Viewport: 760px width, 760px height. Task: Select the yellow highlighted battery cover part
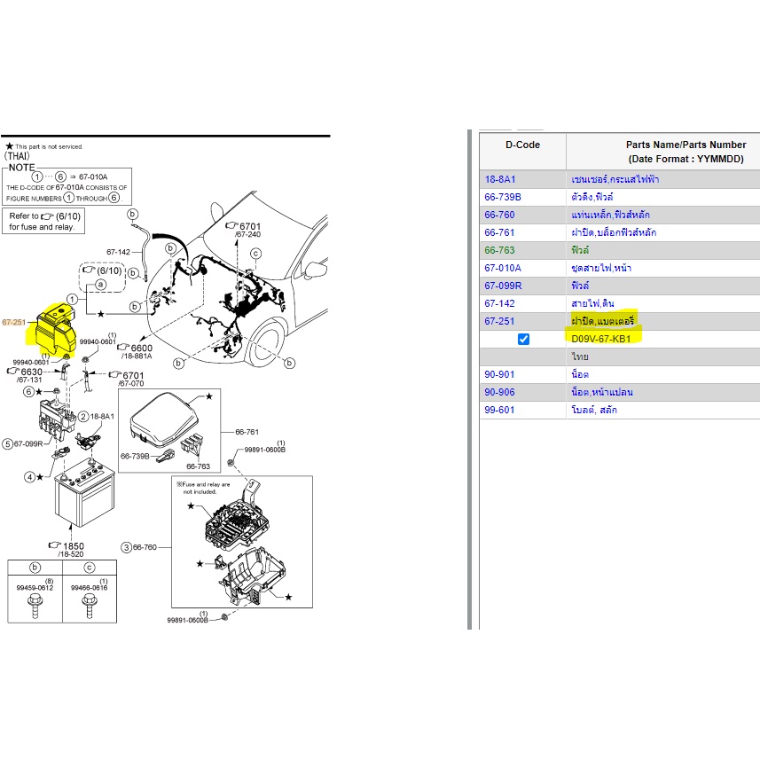pos(52,326)
